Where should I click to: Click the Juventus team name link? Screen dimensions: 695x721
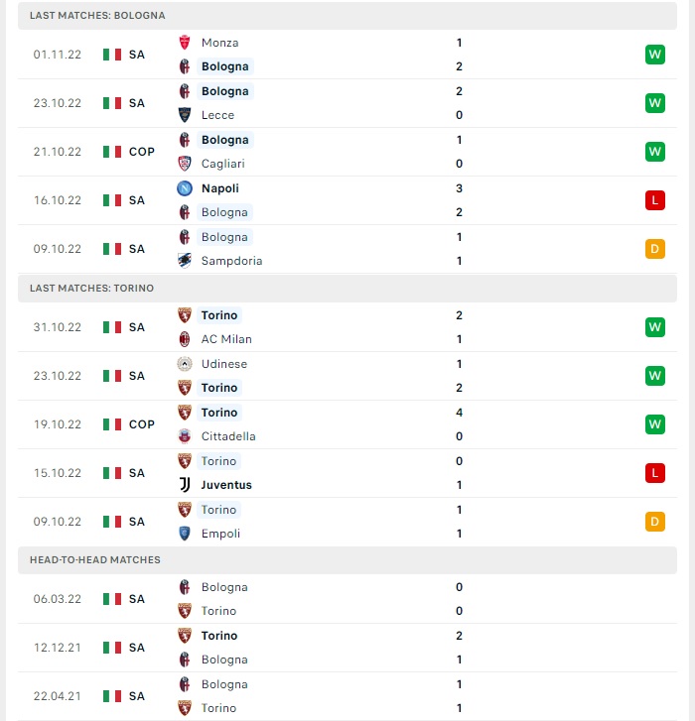[x=226, y=485]
